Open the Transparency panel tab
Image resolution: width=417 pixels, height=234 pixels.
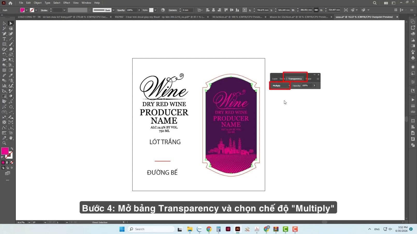(x=295, y=79)
